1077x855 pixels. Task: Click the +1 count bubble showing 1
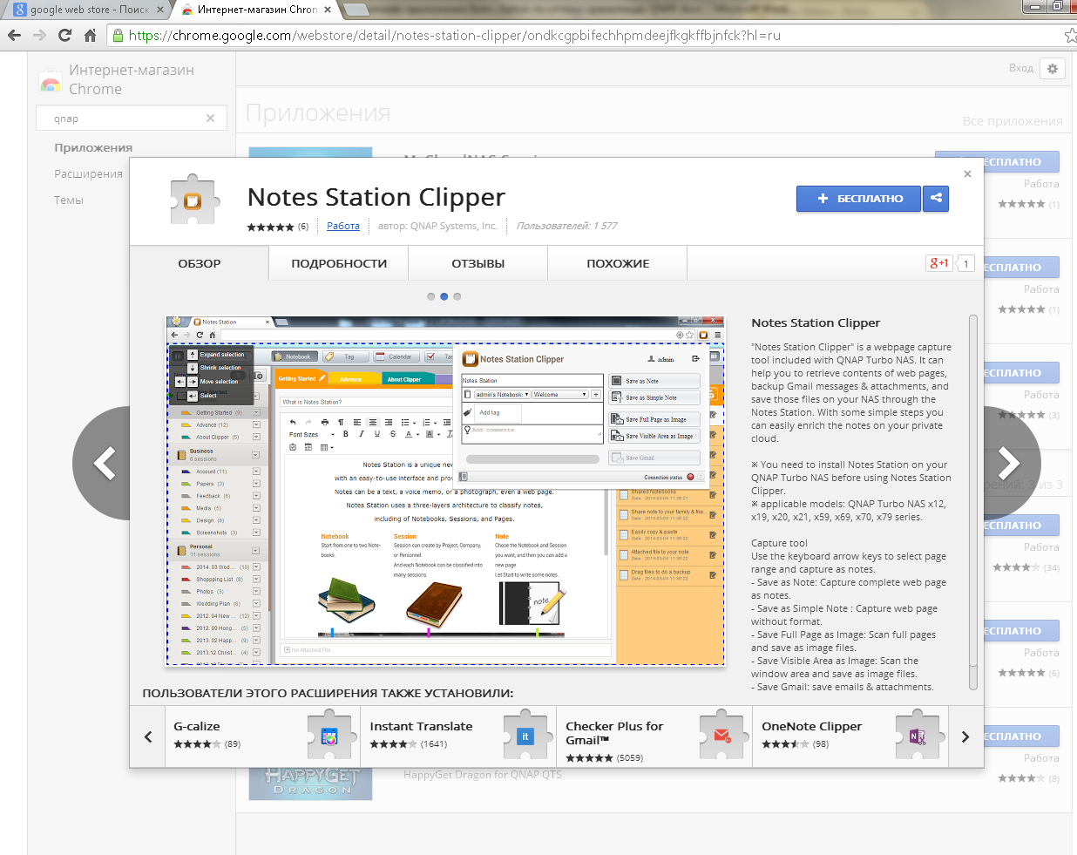tap(965, 263)
